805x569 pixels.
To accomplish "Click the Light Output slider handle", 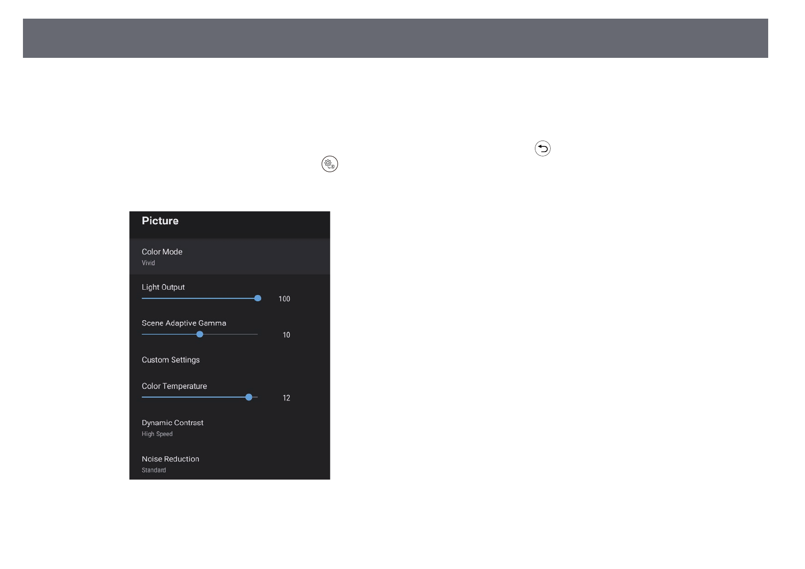I will (258, 298).
